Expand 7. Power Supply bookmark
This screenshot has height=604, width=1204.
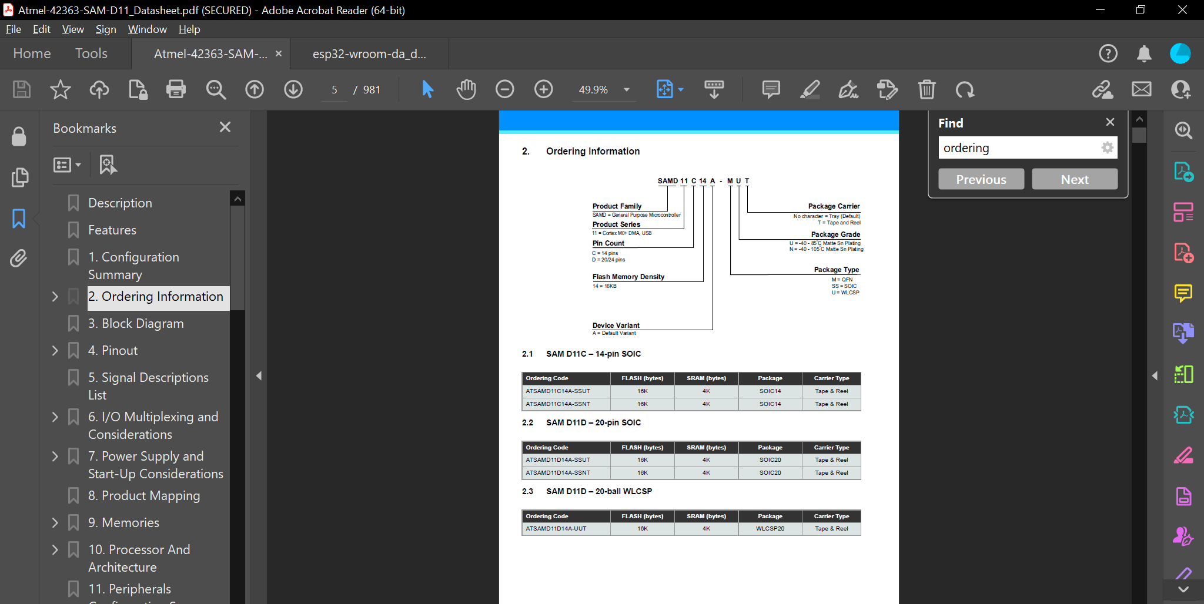pos(55,457)
